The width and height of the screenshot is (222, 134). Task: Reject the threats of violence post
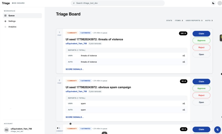click(201, 48)
